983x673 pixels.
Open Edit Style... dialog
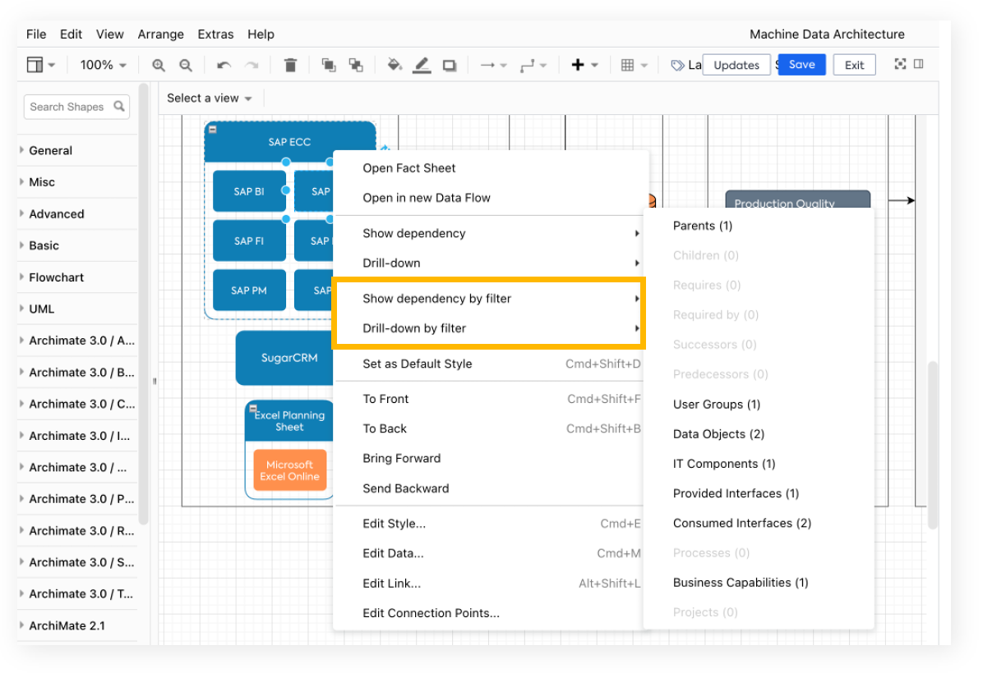point(490,524)
